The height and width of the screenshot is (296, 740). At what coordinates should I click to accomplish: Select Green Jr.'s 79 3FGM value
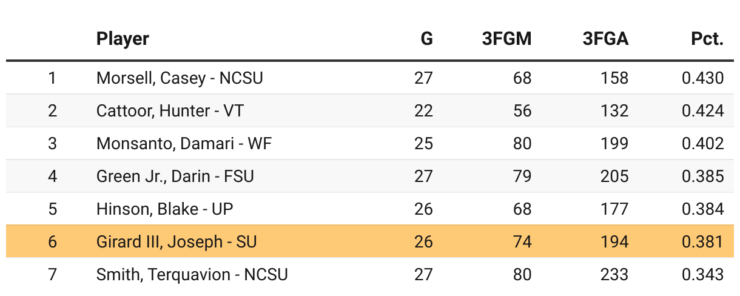tap(522, 176)
